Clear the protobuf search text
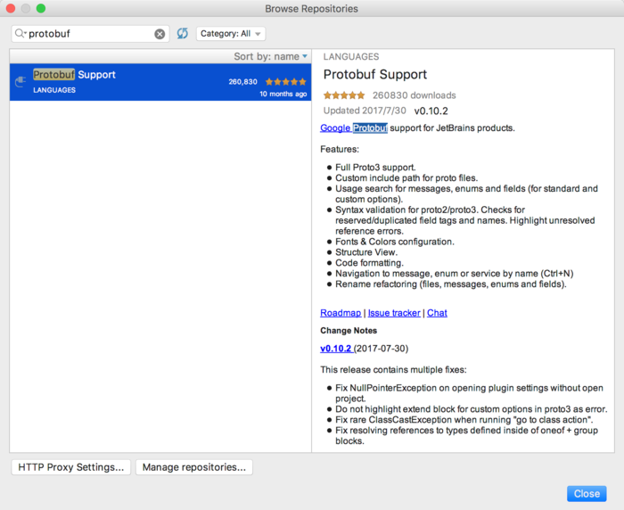Viewport: 624px width, 510px height. (160, 34)
